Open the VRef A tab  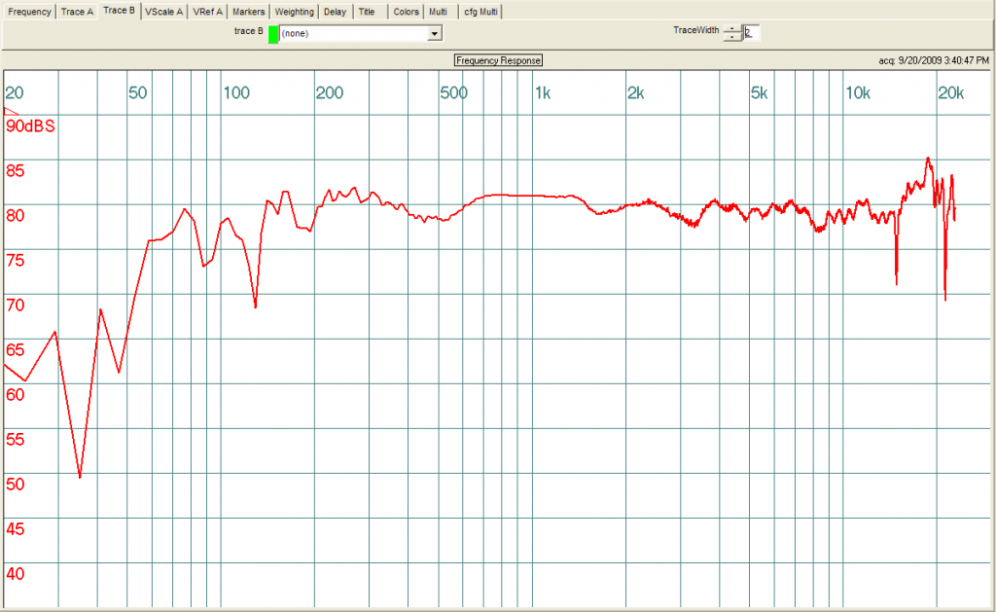pyautogui.click(x=206, y=11)
